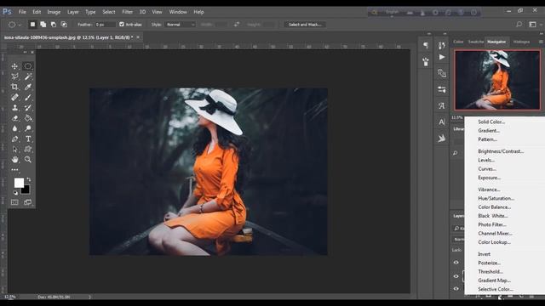The height and width of the screenshot is (306, 545).
Task: Open the Brush Presets panel icon
Action: pos(426,62)
